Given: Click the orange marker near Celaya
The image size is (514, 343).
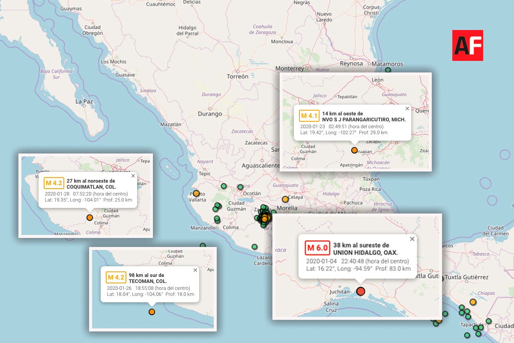Looking at the screenshot, I should (285, 199).
